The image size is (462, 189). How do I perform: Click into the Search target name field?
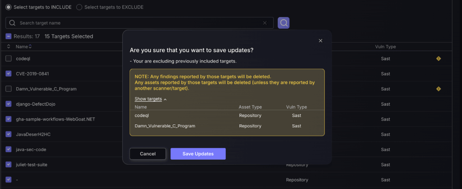135,23
